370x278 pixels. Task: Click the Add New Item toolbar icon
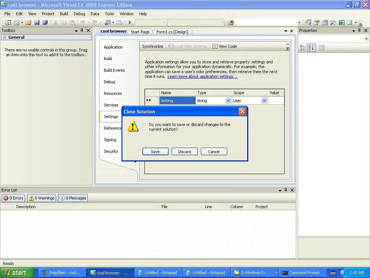coord(16,22)
